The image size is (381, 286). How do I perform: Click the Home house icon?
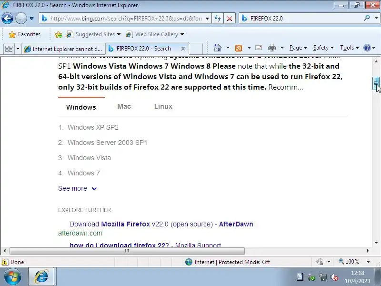218,48
